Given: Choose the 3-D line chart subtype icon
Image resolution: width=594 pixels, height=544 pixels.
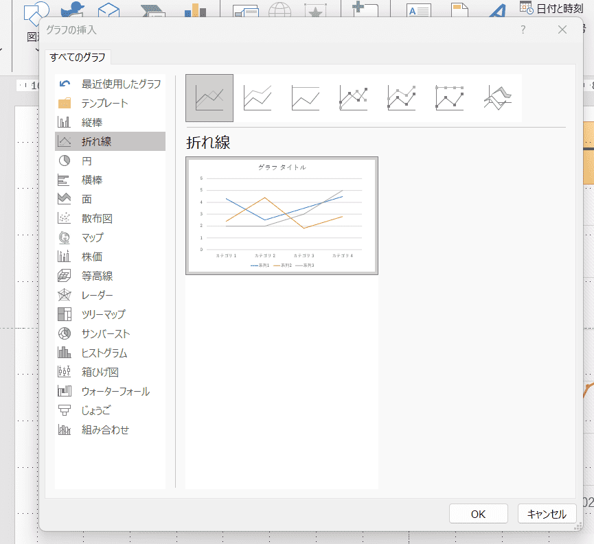Looking at the screenshot, I should click(498, 98).
